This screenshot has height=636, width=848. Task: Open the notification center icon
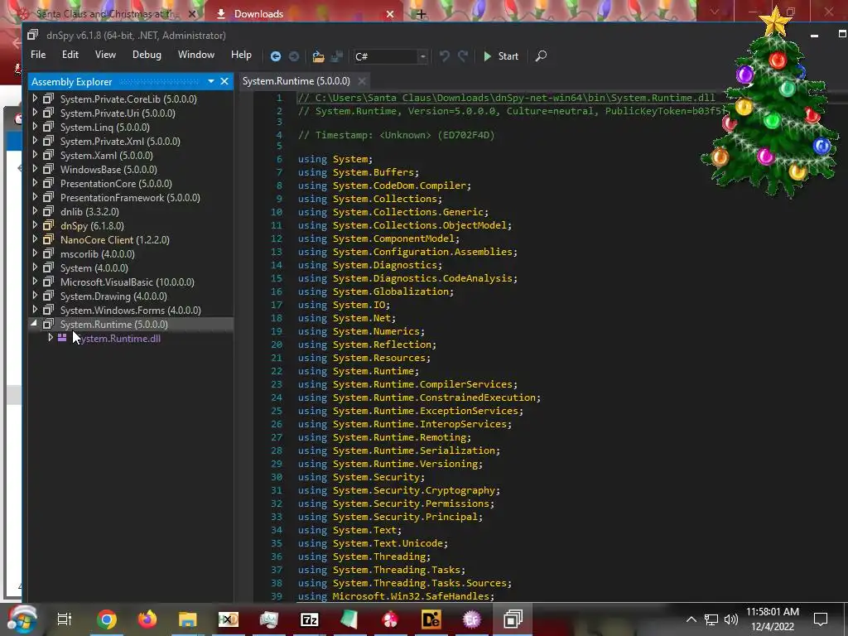tap(821, 619)
